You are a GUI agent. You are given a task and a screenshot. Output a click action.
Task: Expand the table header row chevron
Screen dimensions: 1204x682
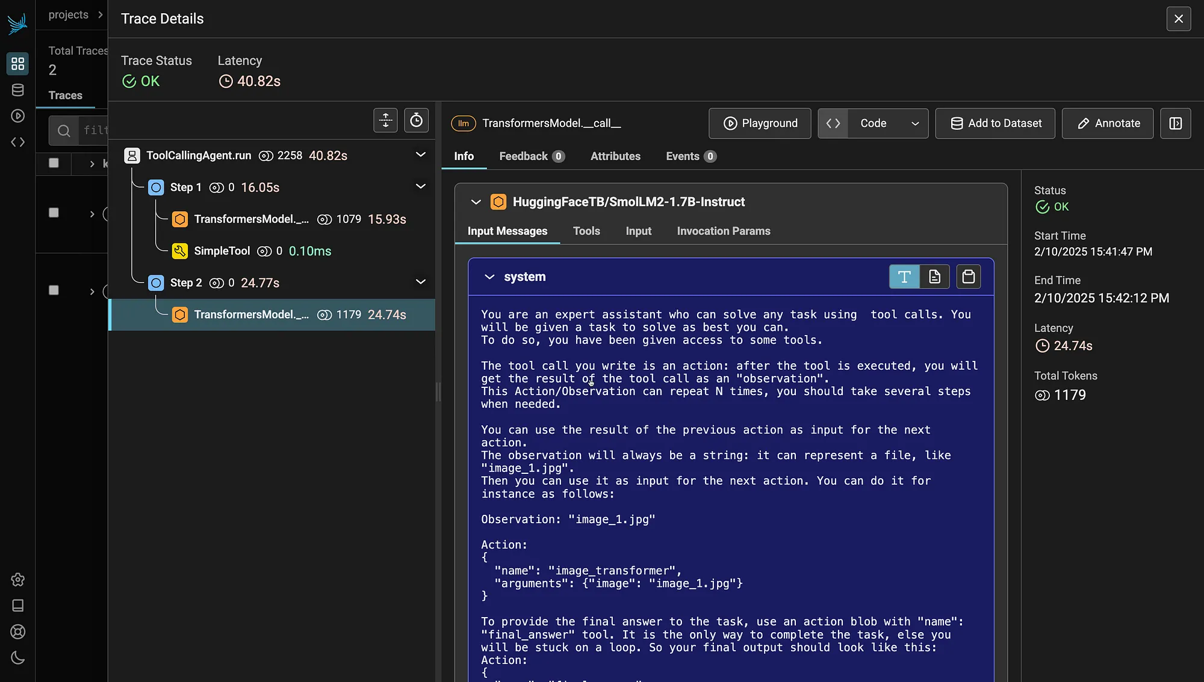coord(92,164)
